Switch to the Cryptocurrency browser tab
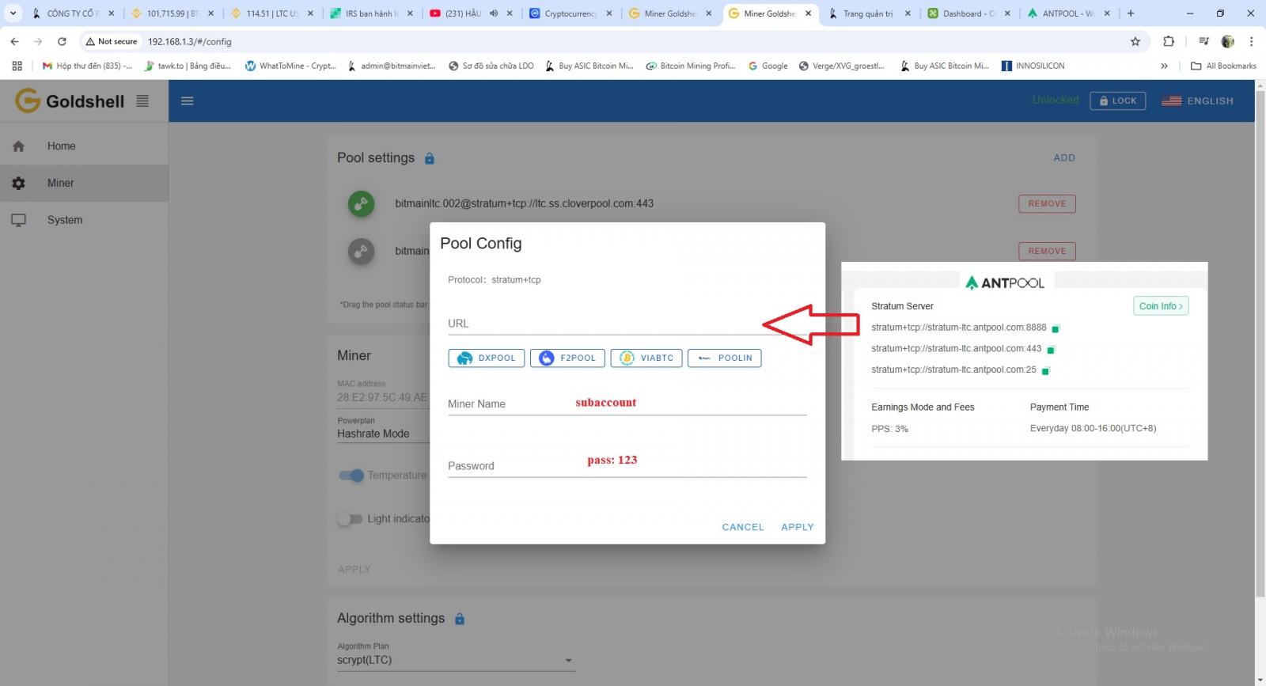The height and width of the screenshot is (686, 1266). point(571,13)
